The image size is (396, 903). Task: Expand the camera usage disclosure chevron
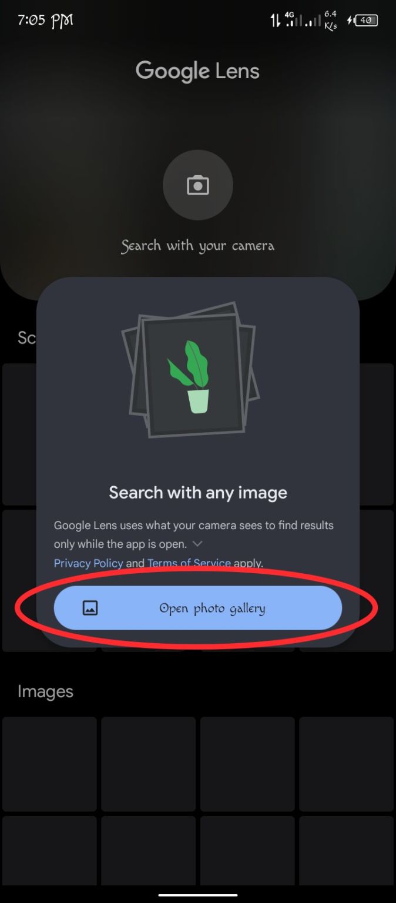coord(197,544)
